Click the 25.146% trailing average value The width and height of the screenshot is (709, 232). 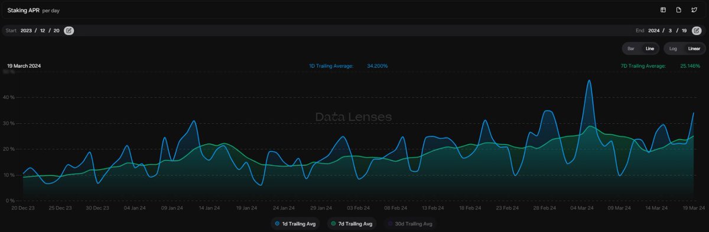(x=690, y=66)
